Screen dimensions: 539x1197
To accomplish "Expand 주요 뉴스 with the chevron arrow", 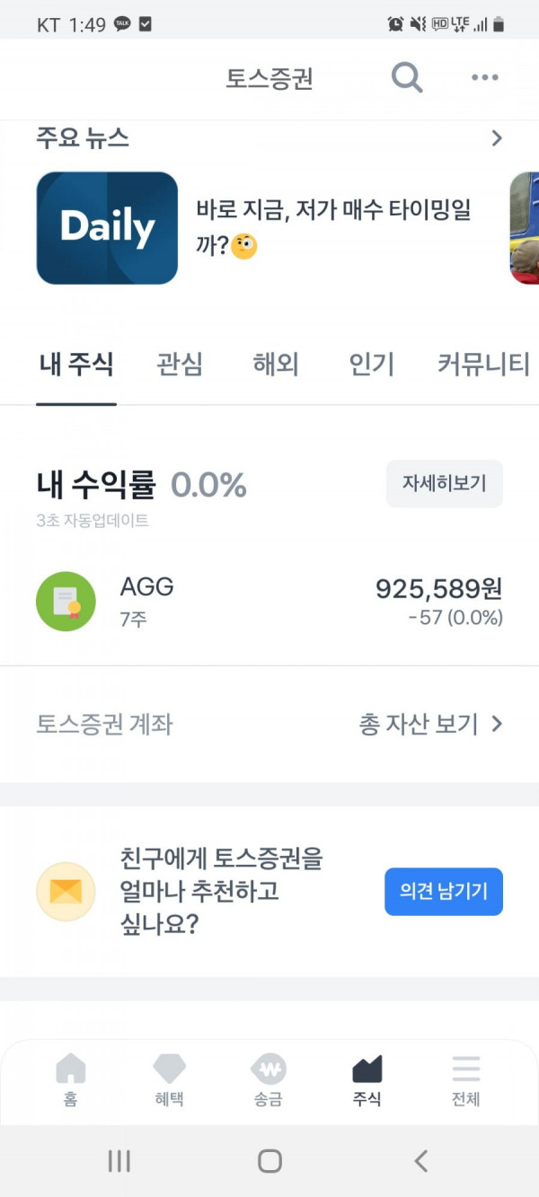I will [497, 138].
